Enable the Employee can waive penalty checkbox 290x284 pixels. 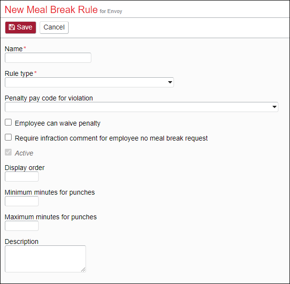click(8, 123)
